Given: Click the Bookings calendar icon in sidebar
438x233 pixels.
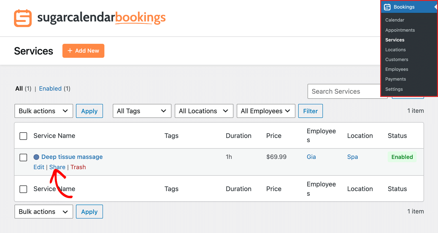Looking at the screenshot, I should [387, 7].
